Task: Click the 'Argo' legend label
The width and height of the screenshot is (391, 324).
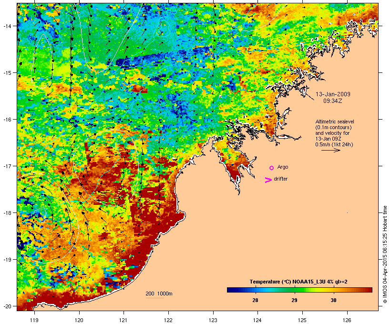Action: click(x=283, y=167)
